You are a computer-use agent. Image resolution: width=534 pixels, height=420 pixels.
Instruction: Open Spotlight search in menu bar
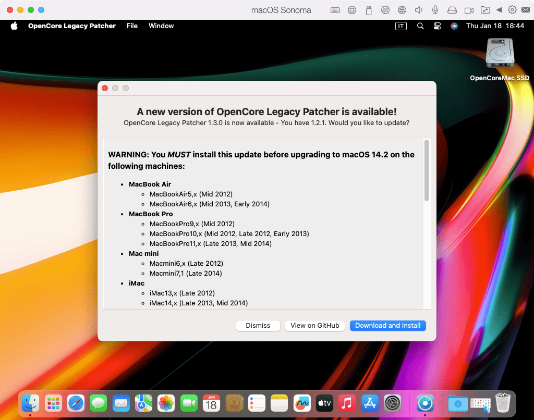(x=420, y=26)
